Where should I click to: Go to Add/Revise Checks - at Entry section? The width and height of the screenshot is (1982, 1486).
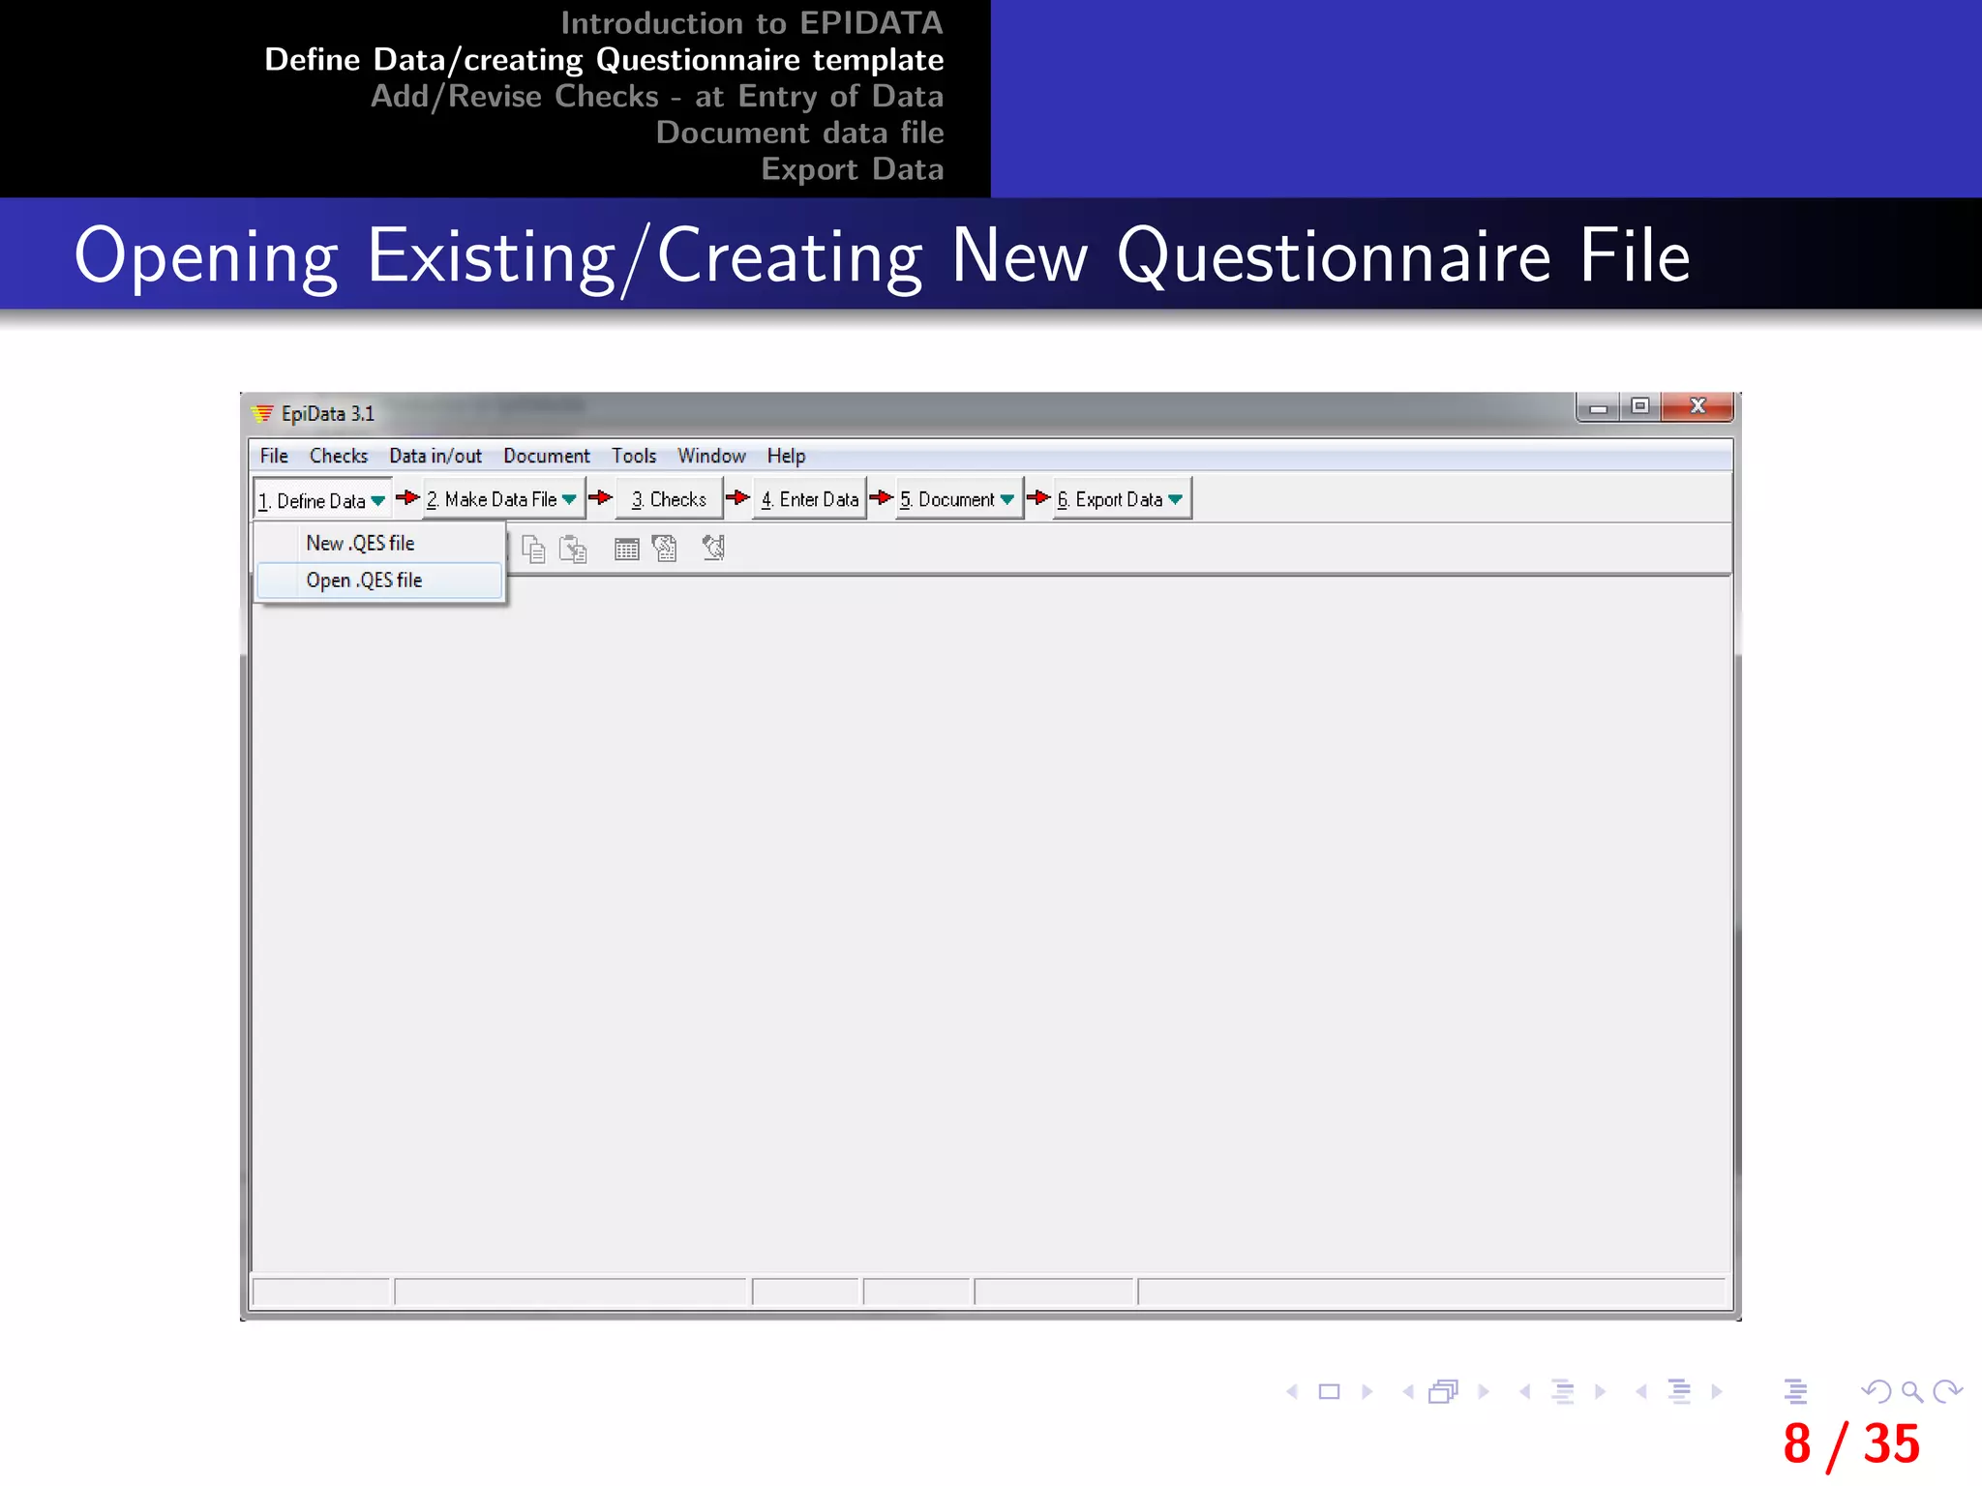pos(657,96)
